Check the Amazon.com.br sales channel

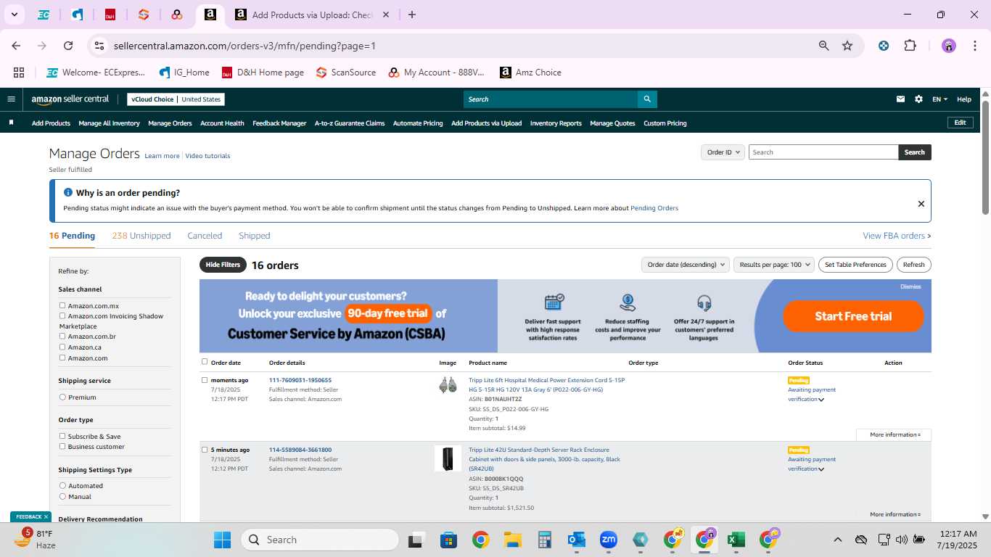(62, 337)
